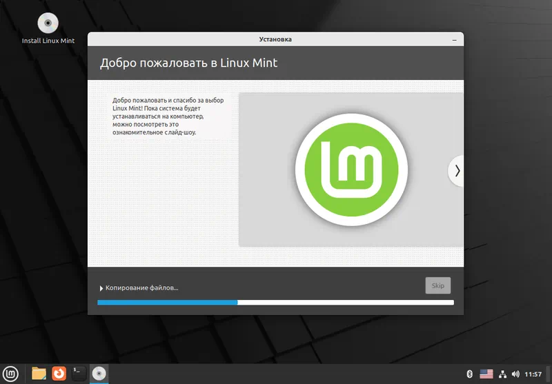
Task: Click the Skip button
Action: pos(437,285)
